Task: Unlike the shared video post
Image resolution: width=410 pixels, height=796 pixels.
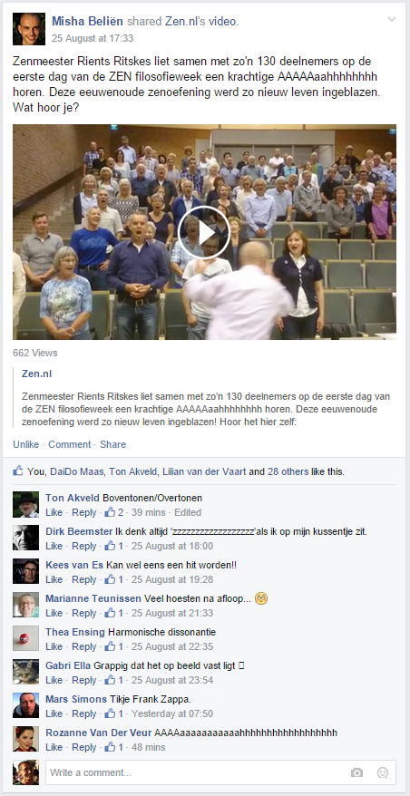Action: (26, 444)
